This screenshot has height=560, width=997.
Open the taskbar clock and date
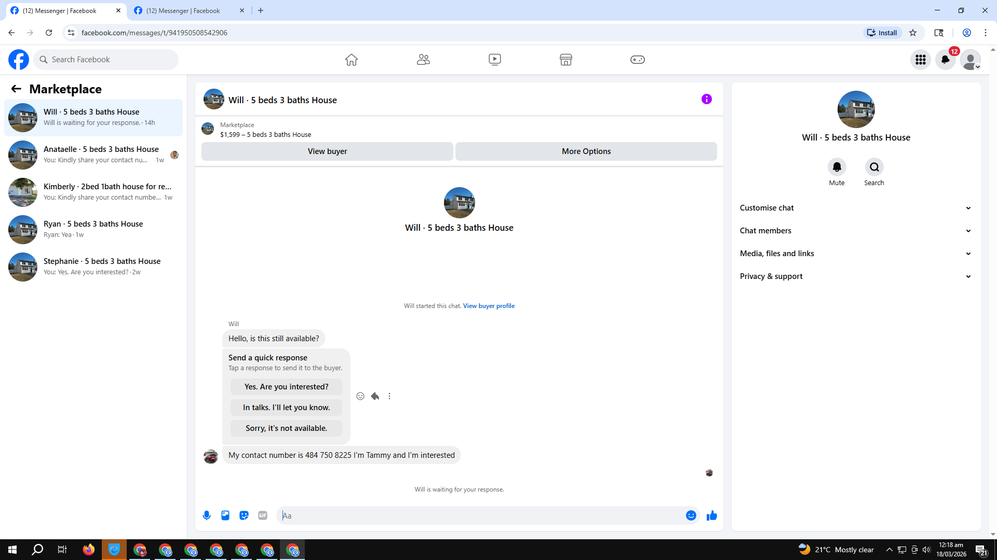click(951, 550)
